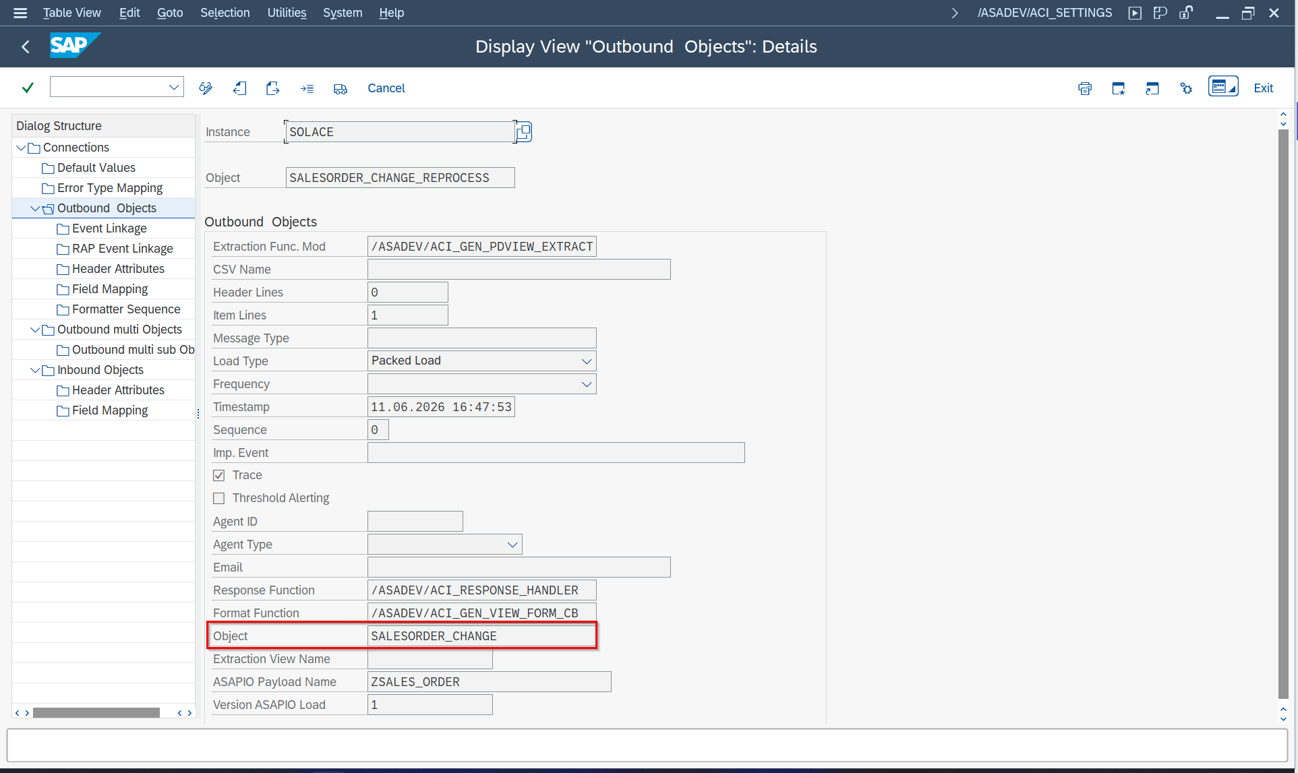Click the layout options icon beside Exit
This screenshot has height=773, width=1298.
click(1223, 87)
